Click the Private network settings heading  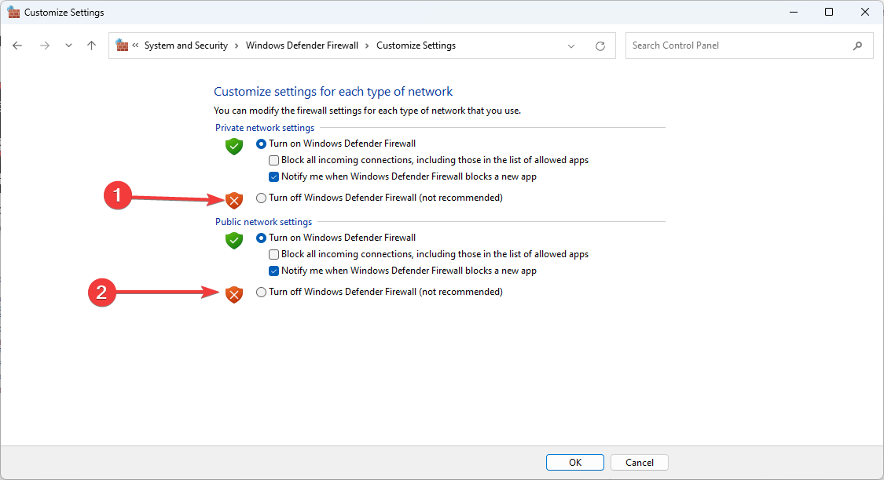[265, 128]
